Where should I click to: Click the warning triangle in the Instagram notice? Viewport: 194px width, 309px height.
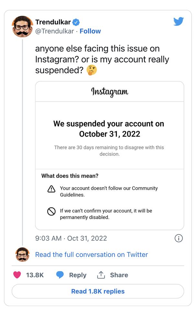pyautogui.click(x=51, y=189)
